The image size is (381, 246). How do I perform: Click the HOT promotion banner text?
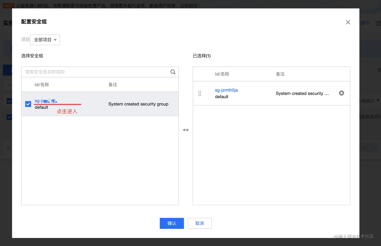[x=108, y=6]
